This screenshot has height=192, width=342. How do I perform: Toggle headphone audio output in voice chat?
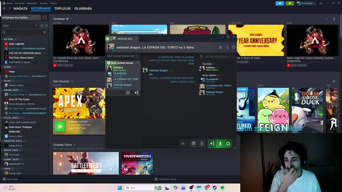pos(228,143)
